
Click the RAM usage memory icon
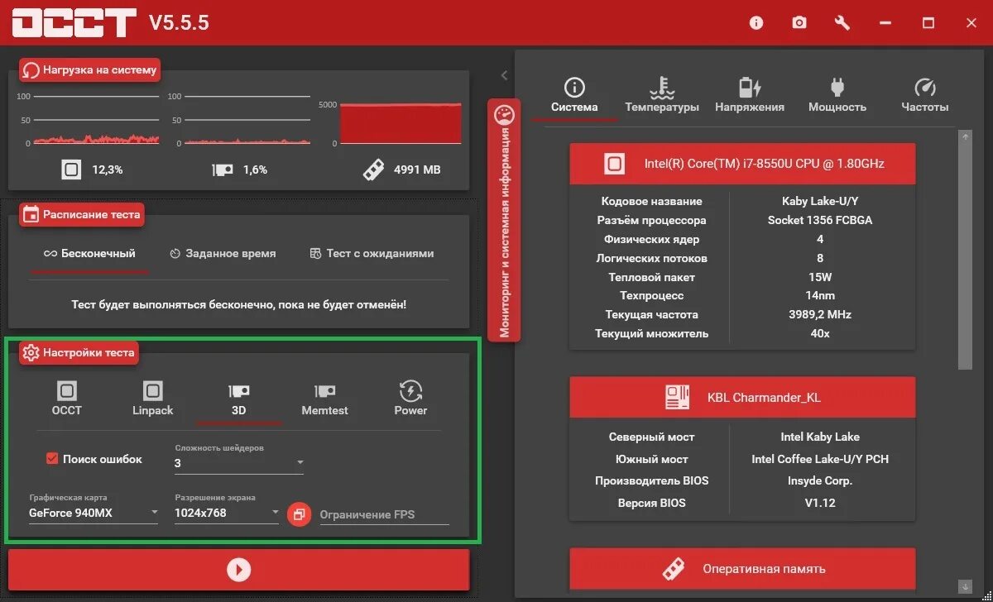pos(373,170)
